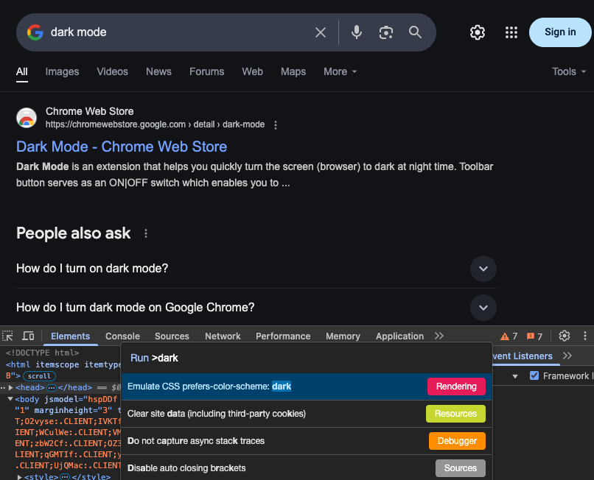Image resolution: width=594 pixels, height=480 pixels.
Task: Open dropdown arrow next to Framework listeners
Action: [x=515, y=376]
